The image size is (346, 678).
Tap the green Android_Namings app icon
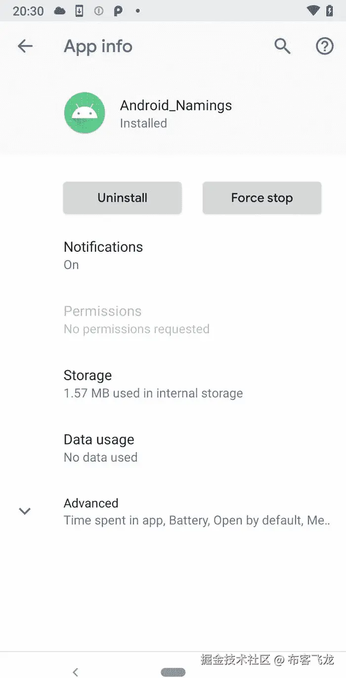[85, 113]
